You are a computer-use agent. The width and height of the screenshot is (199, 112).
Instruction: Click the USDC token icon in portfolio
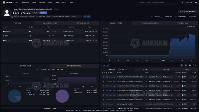point(4,36)
